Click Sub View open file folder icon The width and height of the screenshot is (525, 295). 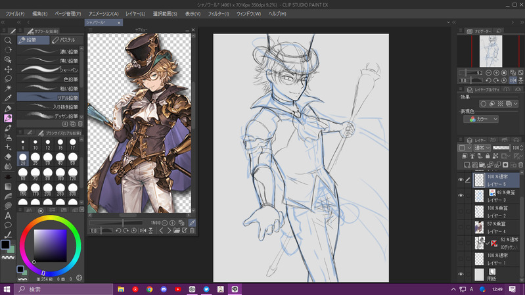(x=177, y=231)
